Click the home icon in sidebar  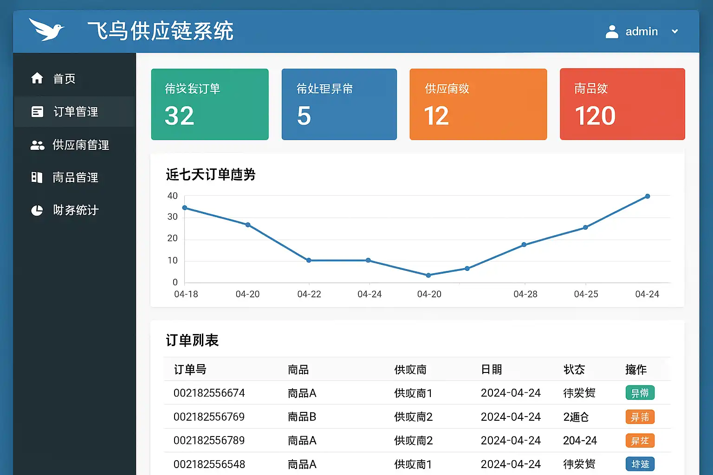[x=37, y=78]
